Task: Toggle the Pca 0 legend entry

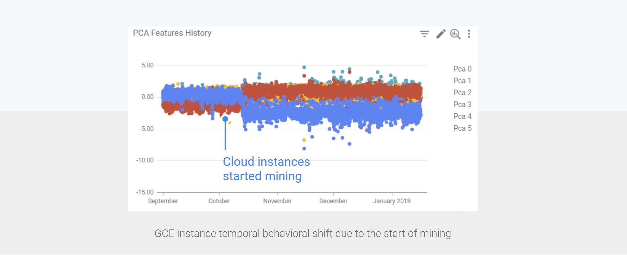Action: coord(463,69)
